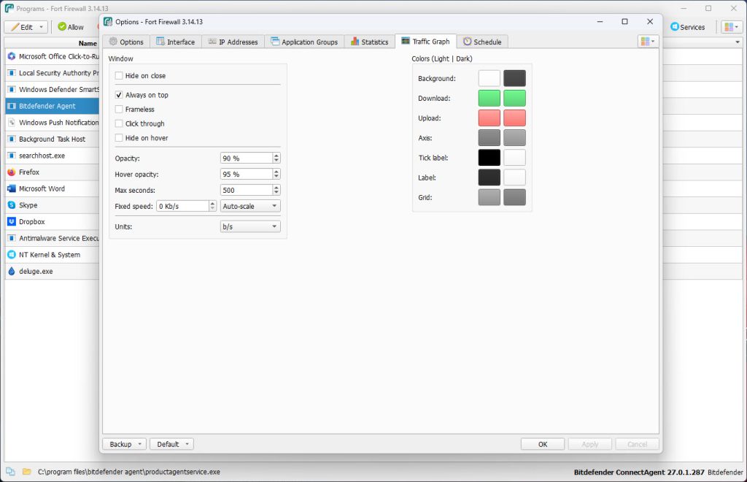Open the Units b/s dropdown
Viewport: 747px width, 482px height.
click(250, 226)
